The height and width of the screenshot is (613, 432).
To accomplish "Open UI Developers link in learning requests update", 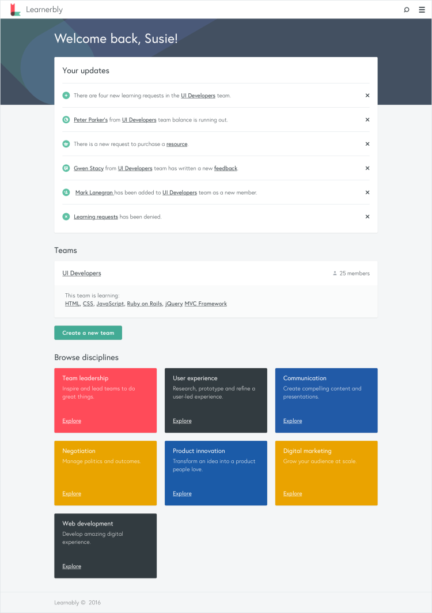I will tap(198, 96).
